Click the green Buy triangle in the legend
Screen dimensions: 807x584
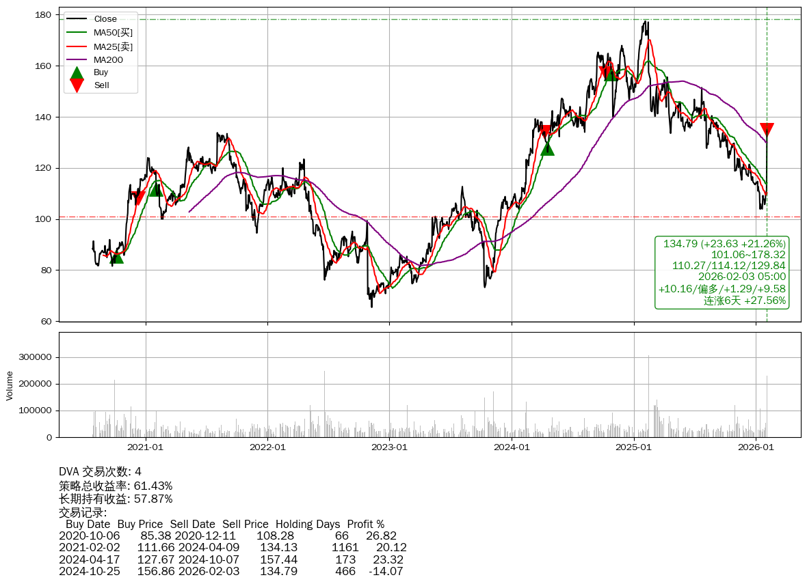pos(77,72)
